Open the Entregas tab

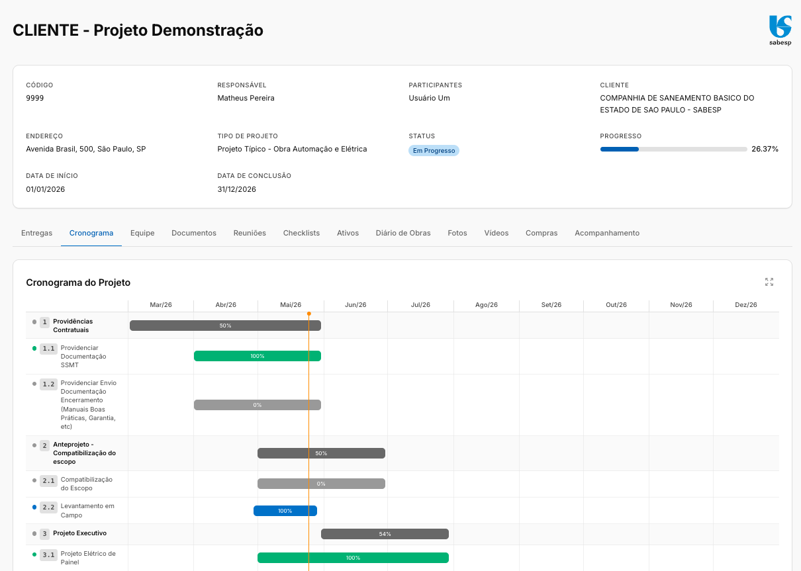36,233
